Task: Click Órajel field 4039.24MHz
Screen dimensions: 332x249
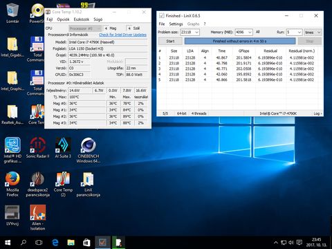Action: click(108, 55)
